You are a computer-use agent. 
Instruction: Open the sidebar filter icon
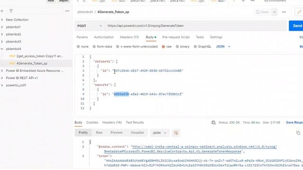11,11
